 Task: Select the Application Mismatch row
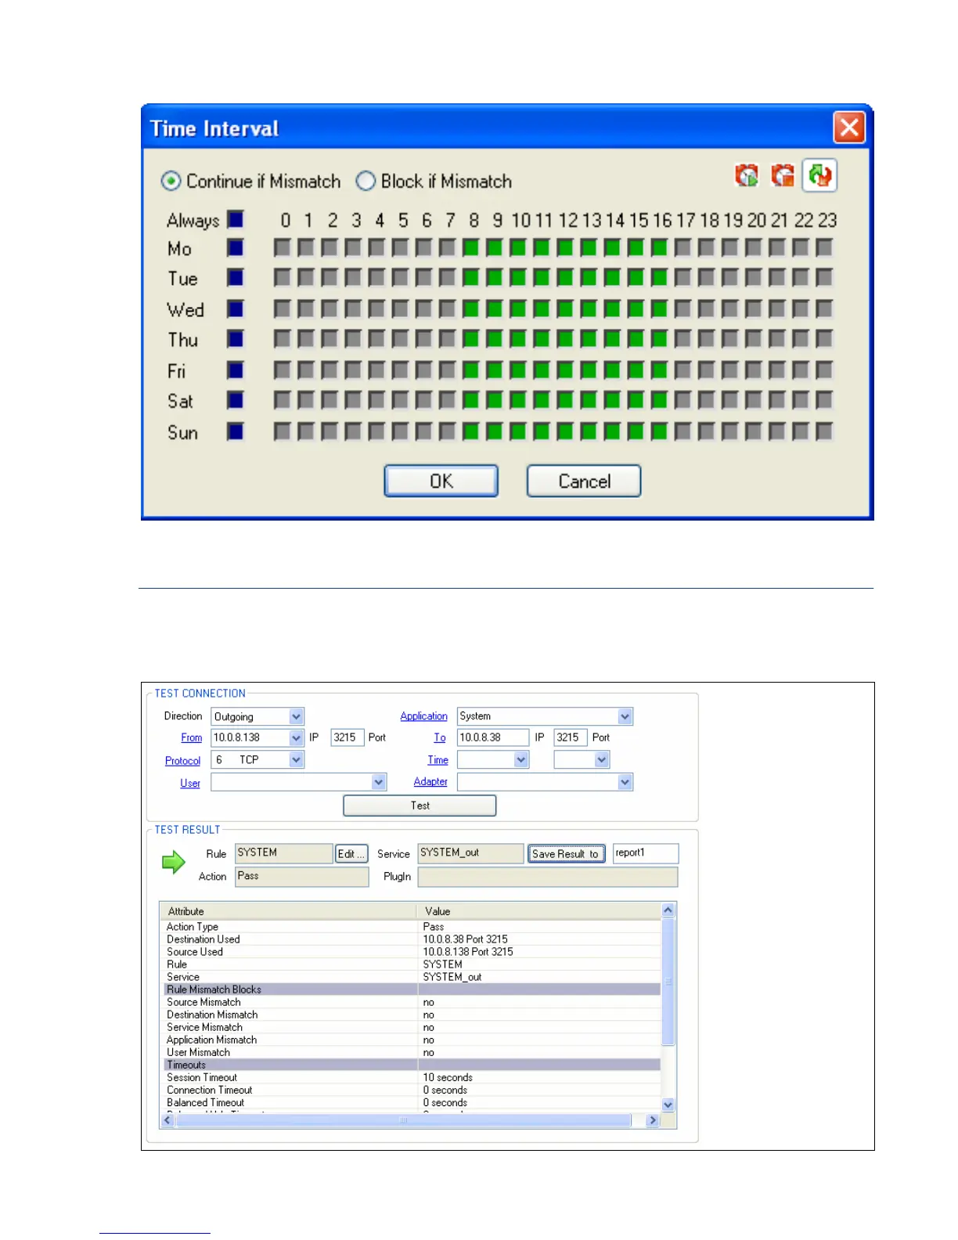click(x=412, y=1040)
